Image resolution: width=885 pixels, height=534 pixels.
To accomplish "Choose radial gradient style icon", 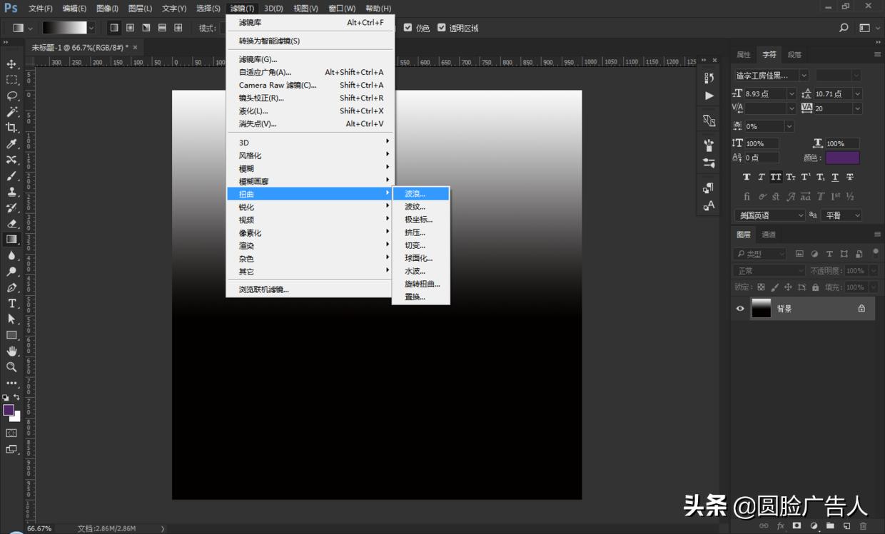I will [130, 28].
